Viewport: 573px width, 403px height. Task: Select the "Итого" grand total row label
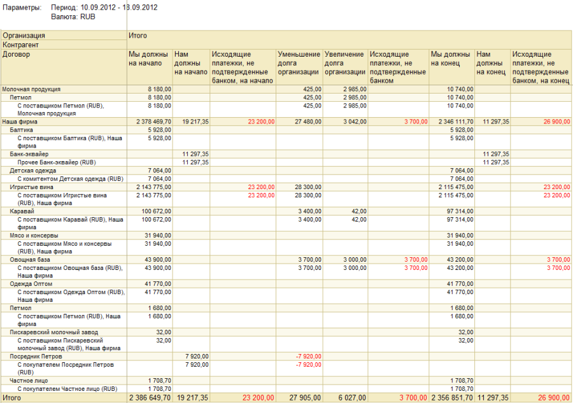[x=11, y=398]
